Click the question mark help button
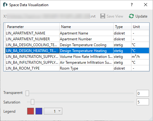 (x=132, y=5)
